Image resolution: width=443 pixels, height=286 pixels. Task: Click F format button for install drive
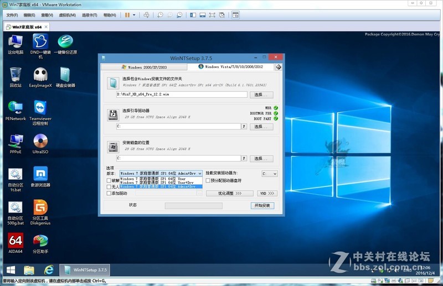coord(244,158)
